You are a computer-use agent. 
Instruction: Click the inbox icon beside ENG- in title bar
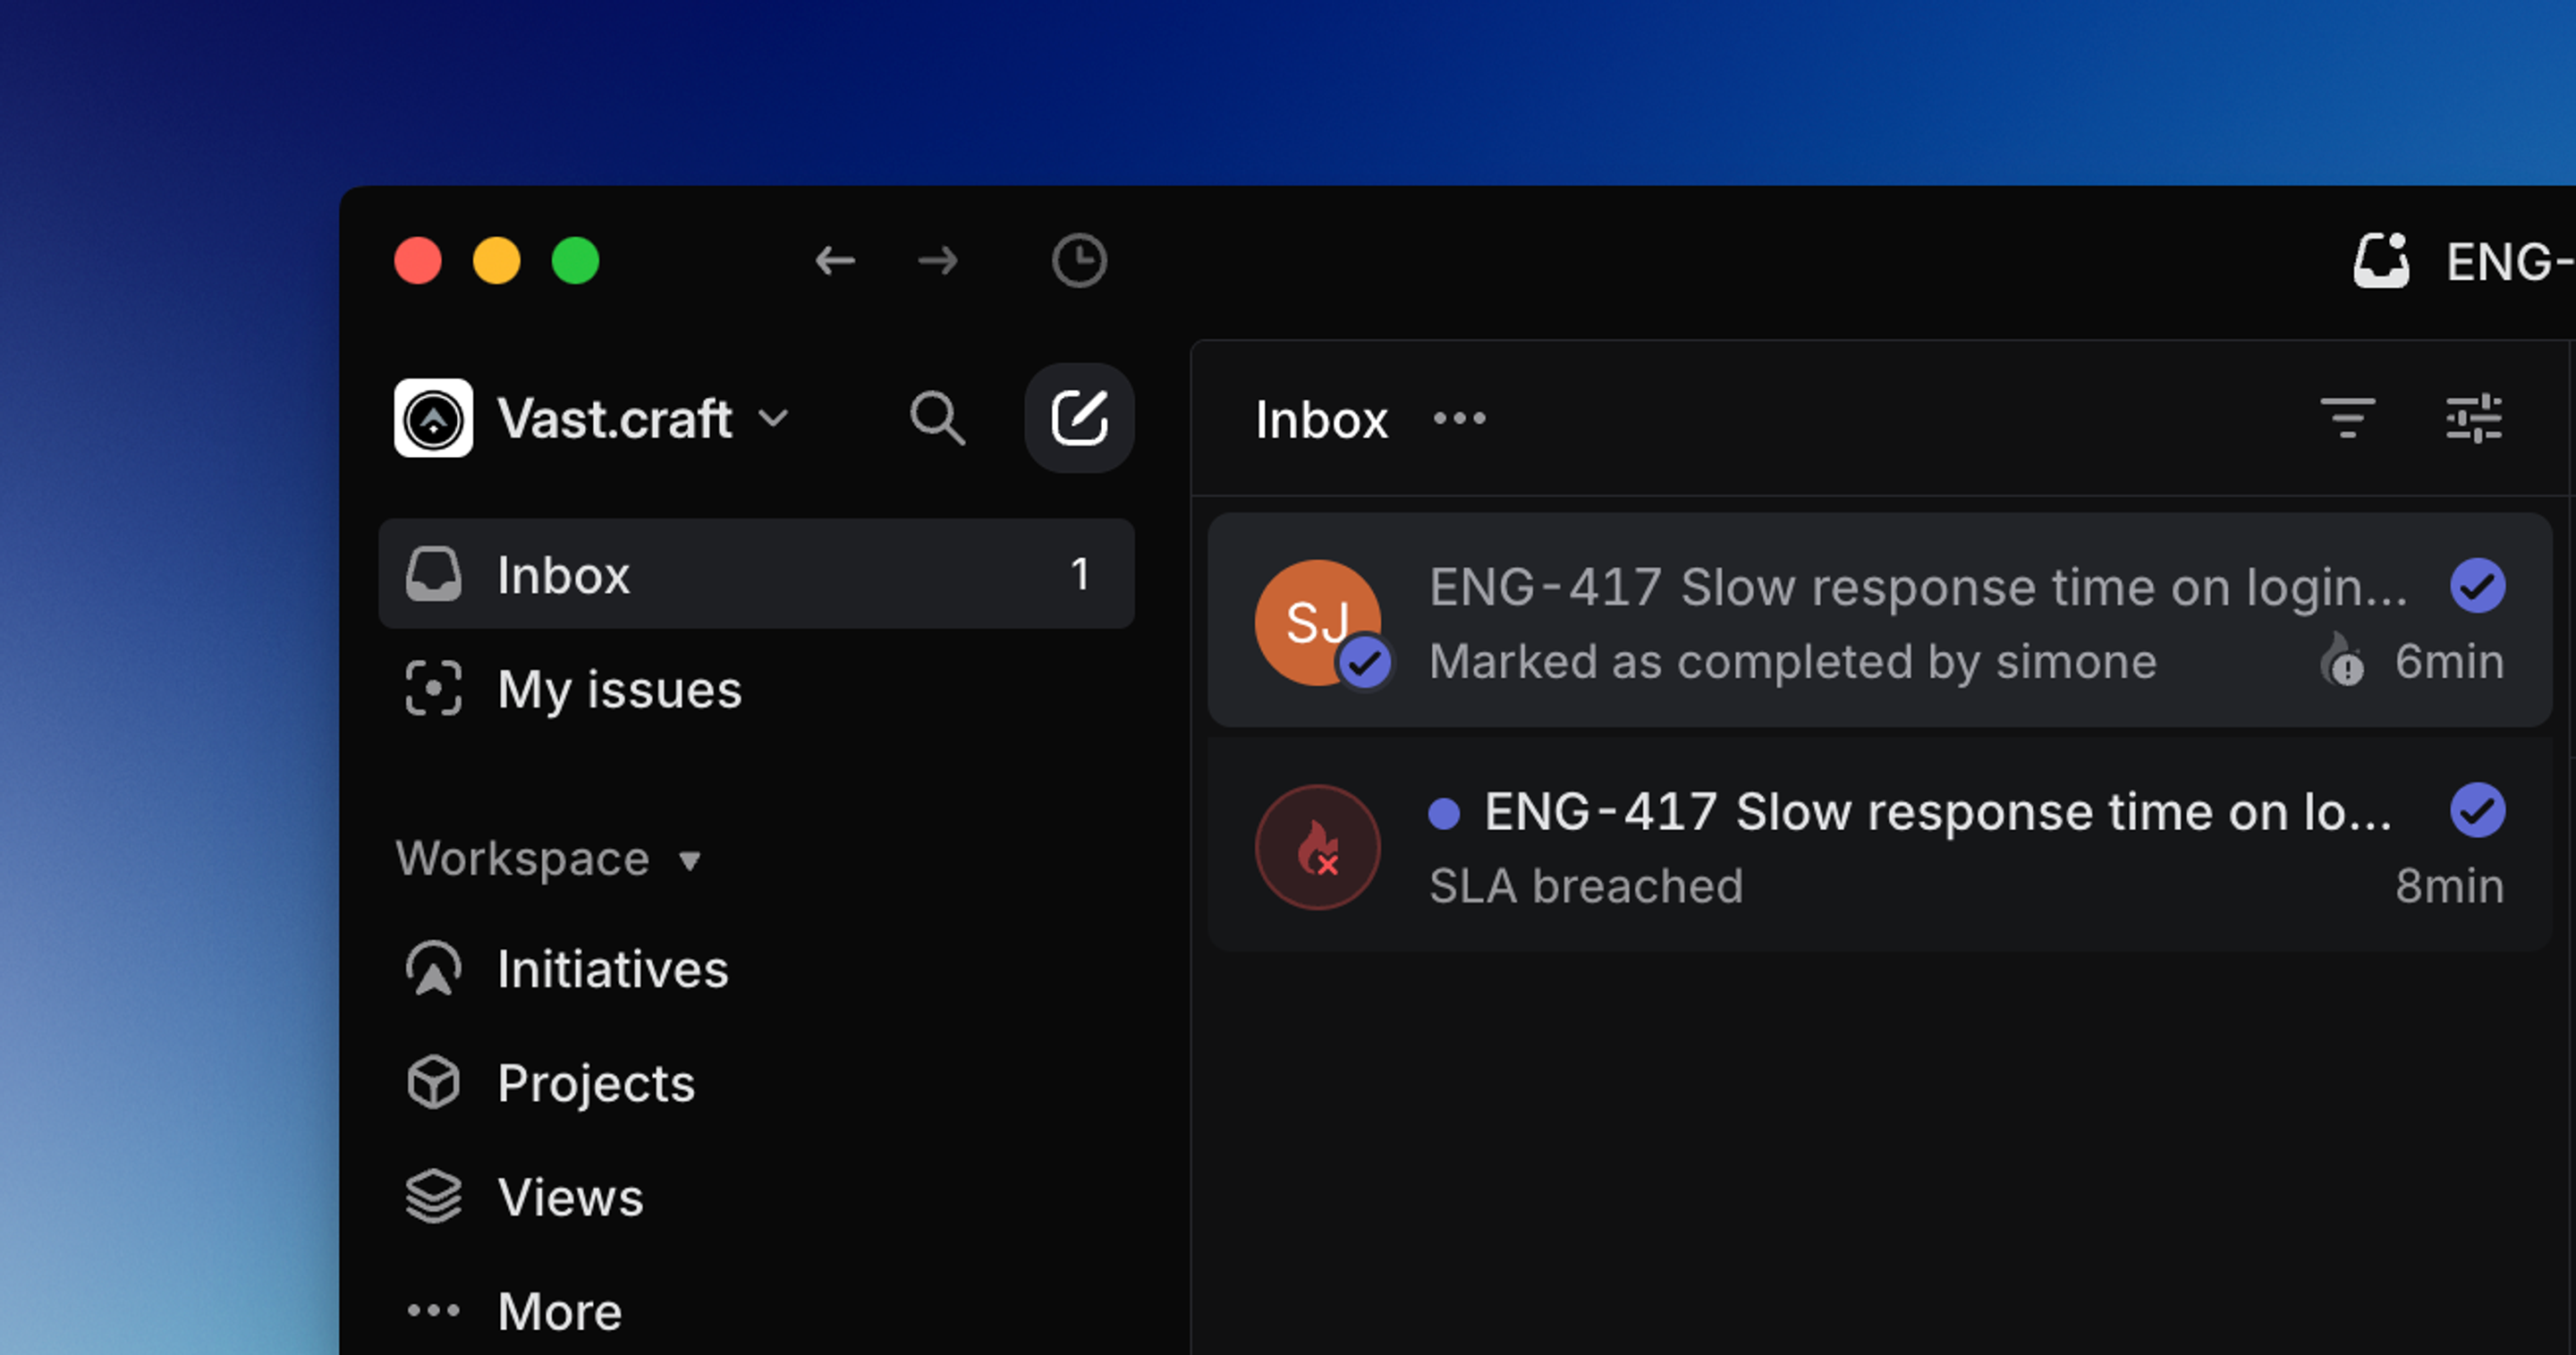click(x=2380, y=261)
